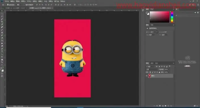Pick a color in the color field

(x=159, y=17)
